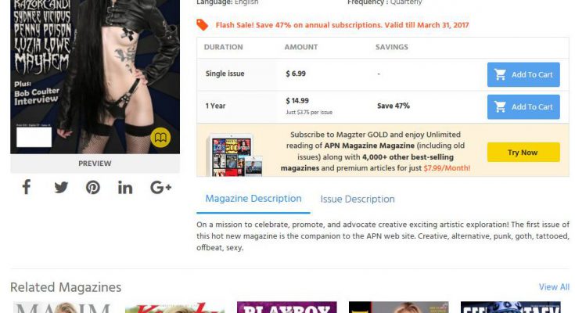Open the Magazine Description tab
This screenshot has height=313, width=575.
pyautogui.click(x=253, y=199)
